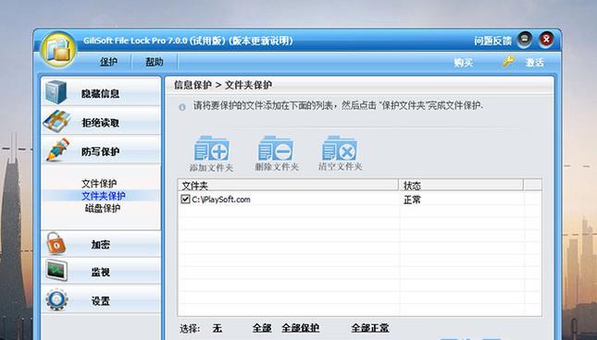Click the 全部保护 selection link

click(301, 328)
